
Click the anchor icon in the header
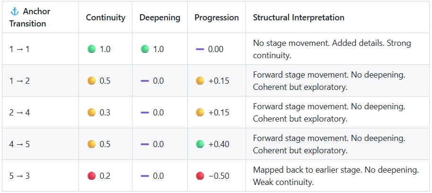[x=14, y=11]
